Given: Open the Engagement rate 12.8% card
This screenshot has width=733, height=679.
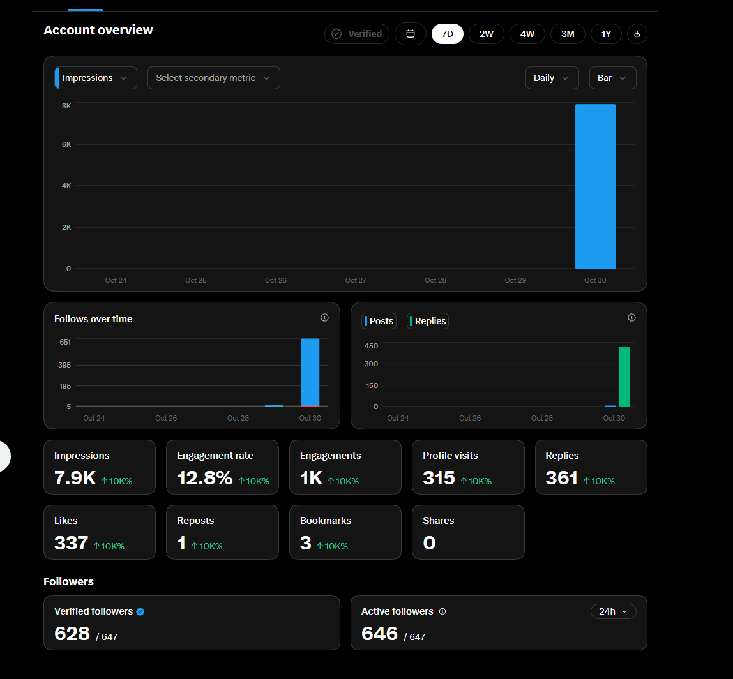Looking at the screenshot, I should (x=222, y=467).
